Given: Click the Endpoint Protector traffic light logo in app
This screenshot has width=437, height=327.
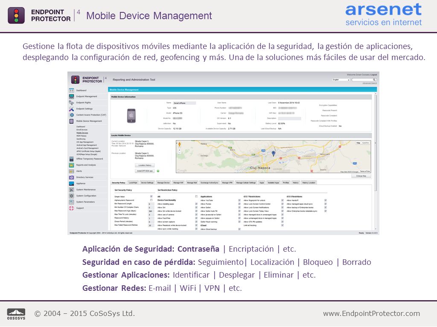Looking at the screenshot, I should 75,80.
